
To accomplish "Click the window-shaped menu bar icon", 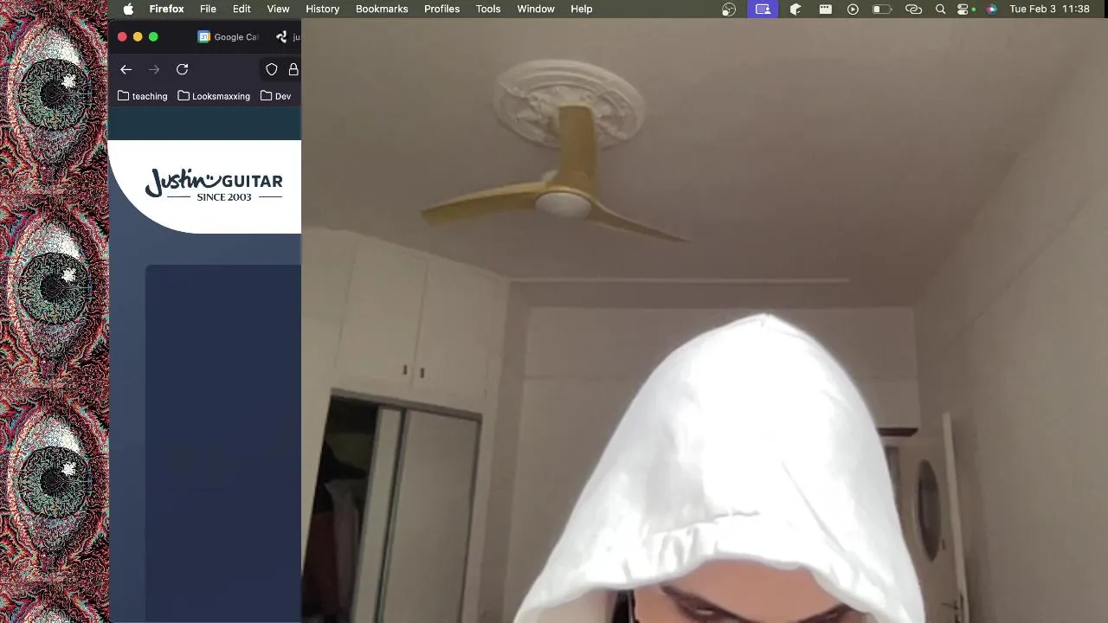I will (825, 9).
